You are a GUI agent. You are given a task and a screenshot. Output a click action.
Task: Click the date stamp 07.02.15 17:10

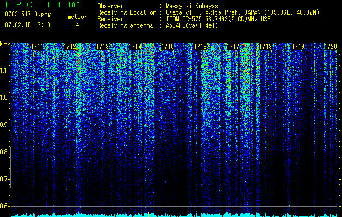28,25
